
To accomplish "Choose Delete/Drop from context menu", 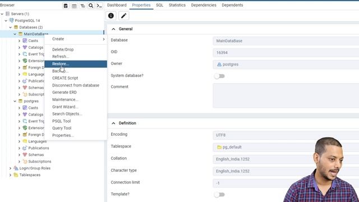I will pyautogui.click(x=76, y=49).
